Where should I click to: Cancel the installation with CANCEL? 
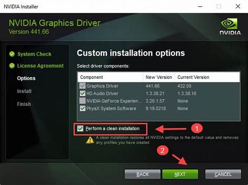click(x=223, y=174)
